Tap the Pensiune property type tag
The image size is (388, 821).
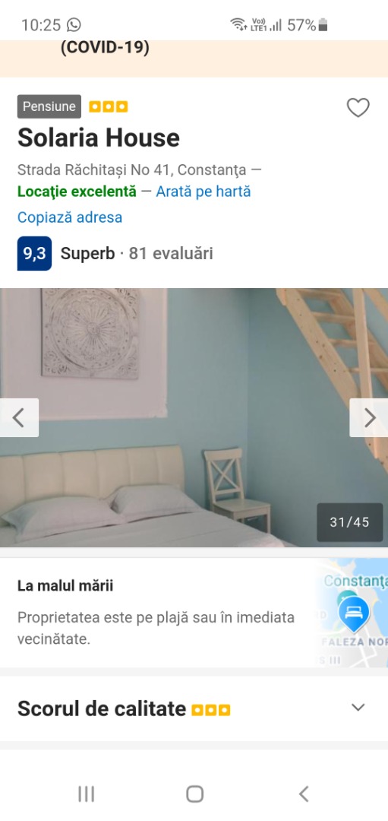49,107
